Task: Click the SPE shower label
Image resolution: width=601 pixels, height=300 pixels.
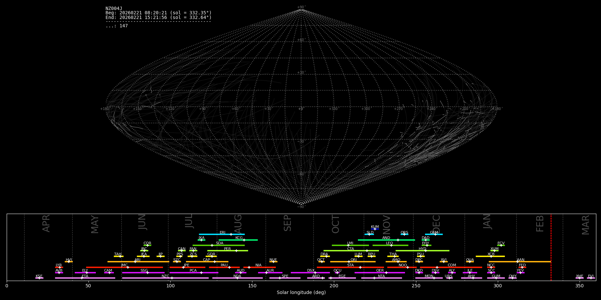Action: pos(285,276)
